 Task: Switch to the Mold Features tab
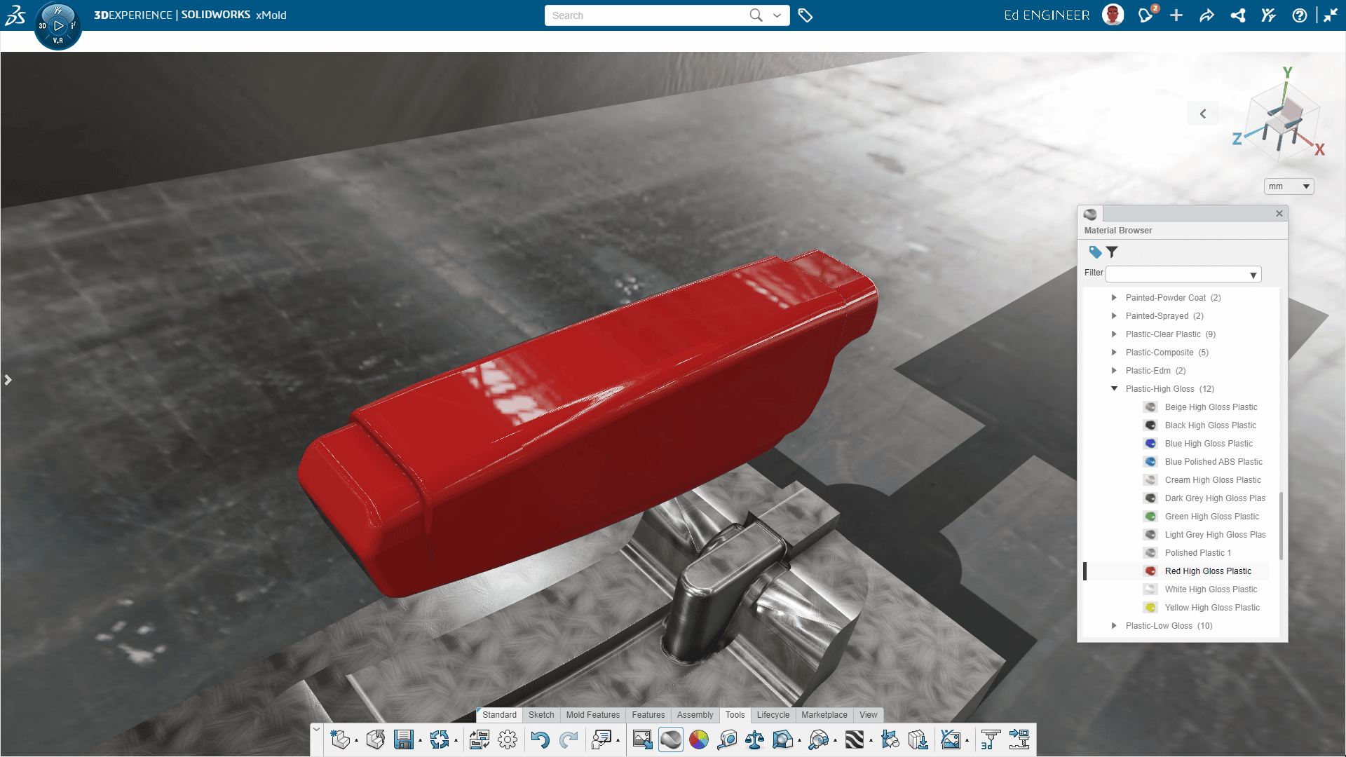click(x=592, y=715)
